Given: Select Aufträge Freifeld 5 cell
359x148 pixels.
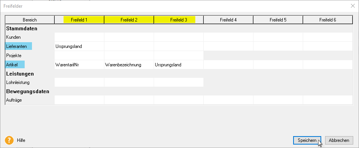Looking at the screenshot, I should click(x=278, y=100).
